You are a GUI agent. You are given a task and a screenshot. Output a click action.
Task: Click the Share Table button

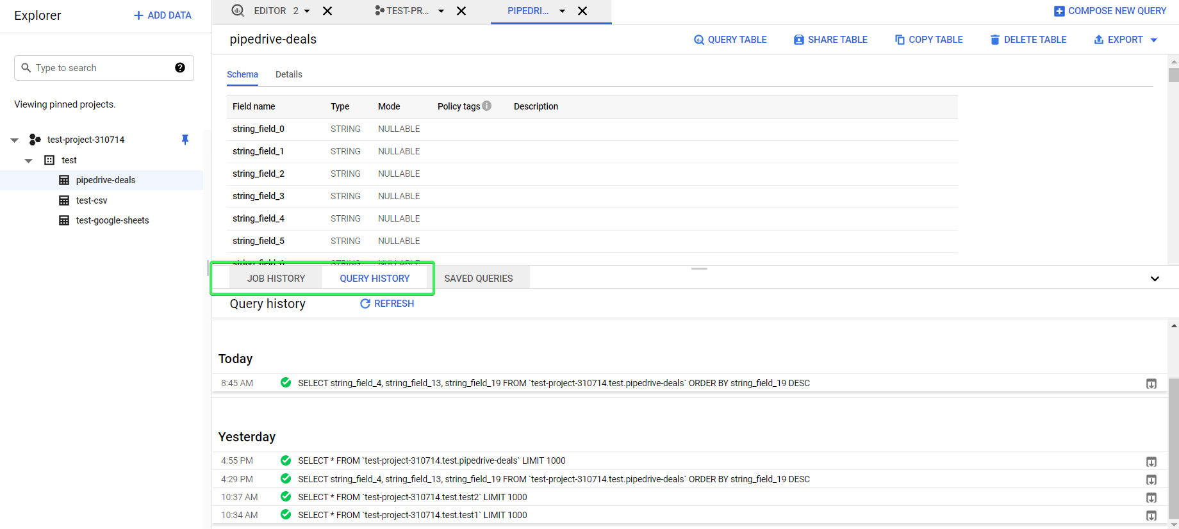coord(830,40)
